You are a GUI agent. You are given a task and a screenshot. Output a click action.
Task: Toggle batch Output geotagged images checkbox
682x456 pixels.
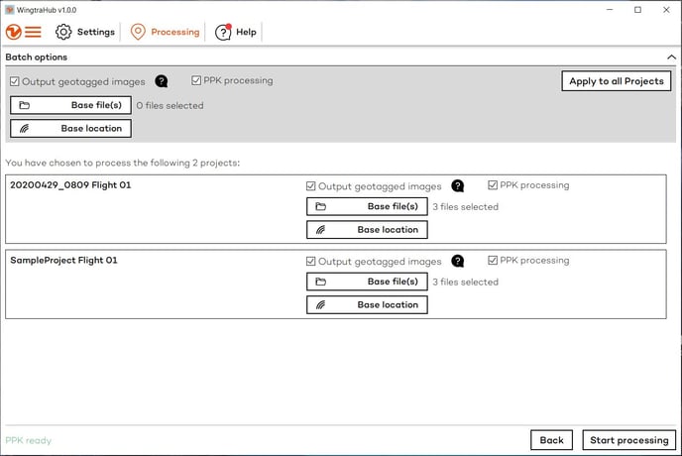tap(14, 81)
